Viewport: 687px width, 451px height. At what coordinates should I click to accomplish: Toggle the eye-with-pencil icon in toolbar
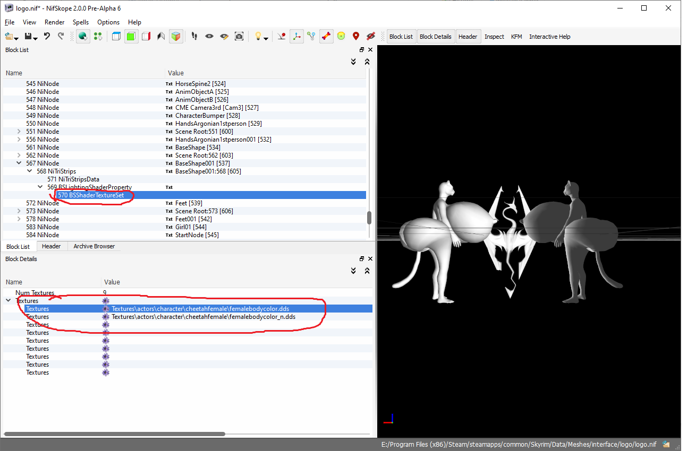pyautogui.click(x=224, y=37)
